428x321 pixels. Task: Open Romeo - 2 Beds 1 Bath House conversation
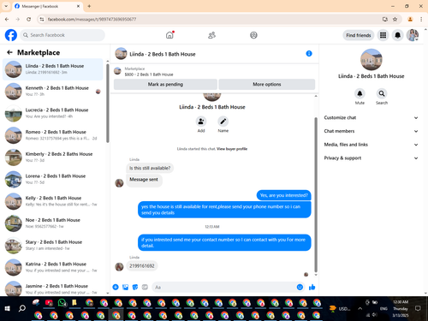pyautogui.click(x=53, y=135)
